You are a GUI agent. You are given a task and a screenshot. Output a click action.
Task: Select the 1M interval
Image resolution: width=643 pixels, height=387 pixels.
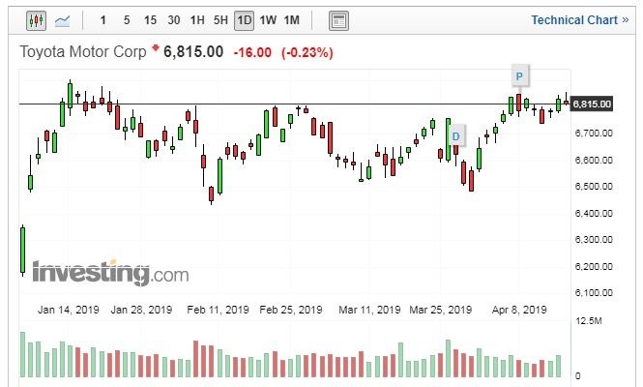point(292,20)
